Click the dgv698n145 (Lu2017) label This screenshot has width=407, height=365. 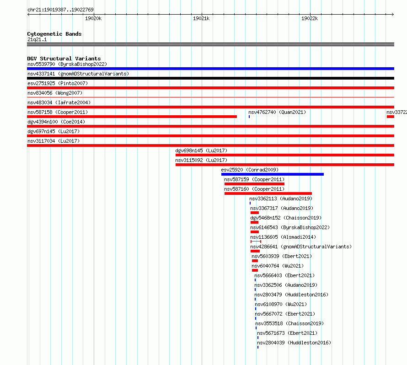click(201, 150)
